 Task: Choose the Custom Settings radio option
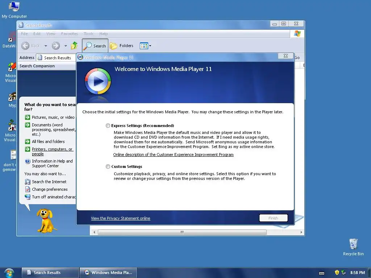(x=108, y=167)
